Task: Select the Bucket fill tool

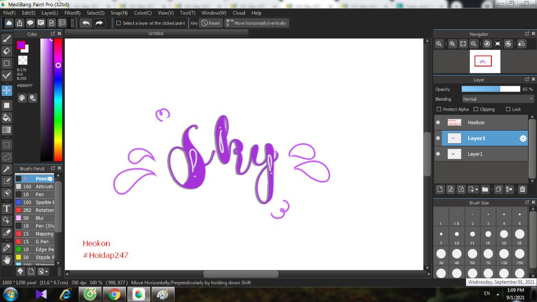Action: [6, 118]
